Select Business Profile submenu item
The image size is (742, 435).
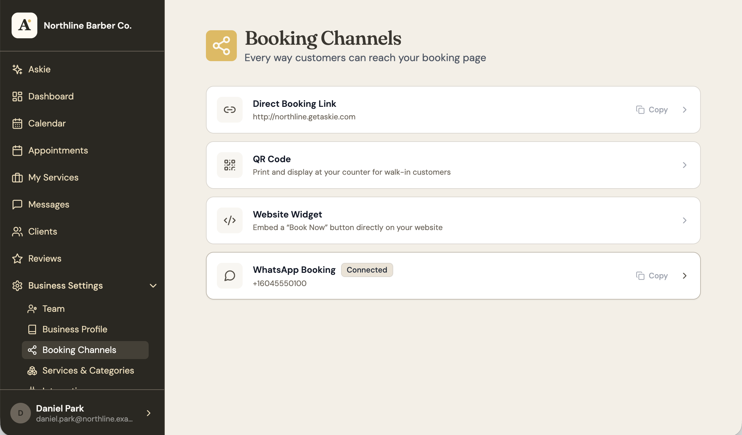click(85, 329)
